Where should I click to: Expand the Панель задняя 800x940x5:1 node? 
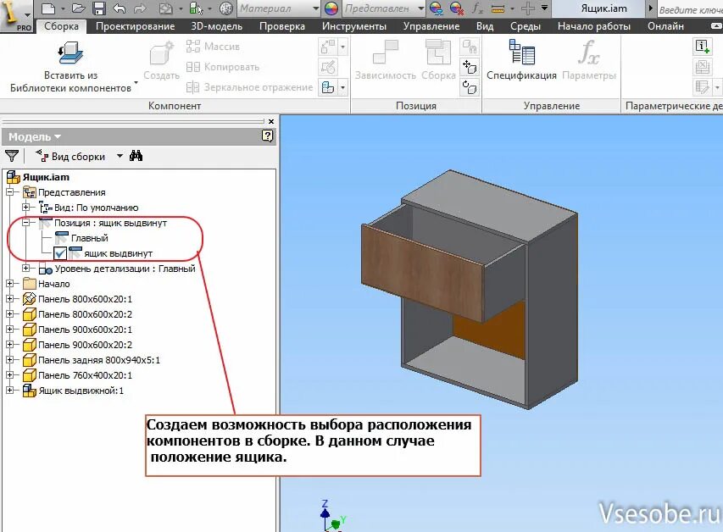tap(9, 359)
